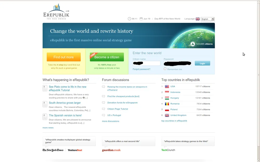Click the Login button
The image size is (260, 162).
(203, 63)
